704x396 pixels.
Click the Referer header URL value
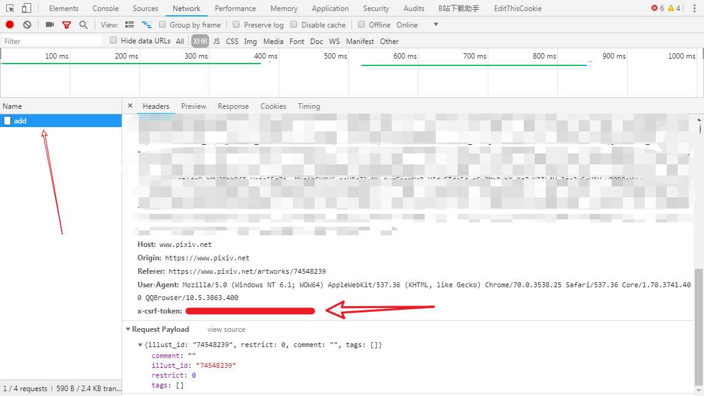click(x=248, y=271)
